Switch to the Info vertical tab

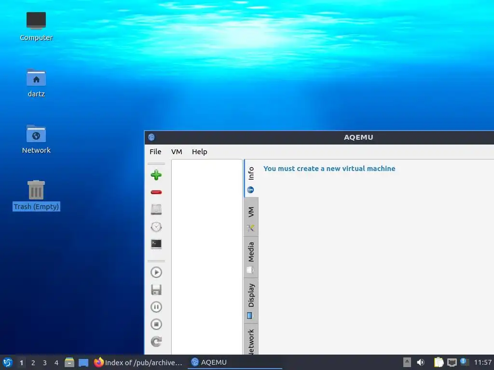tap(251, 179)
